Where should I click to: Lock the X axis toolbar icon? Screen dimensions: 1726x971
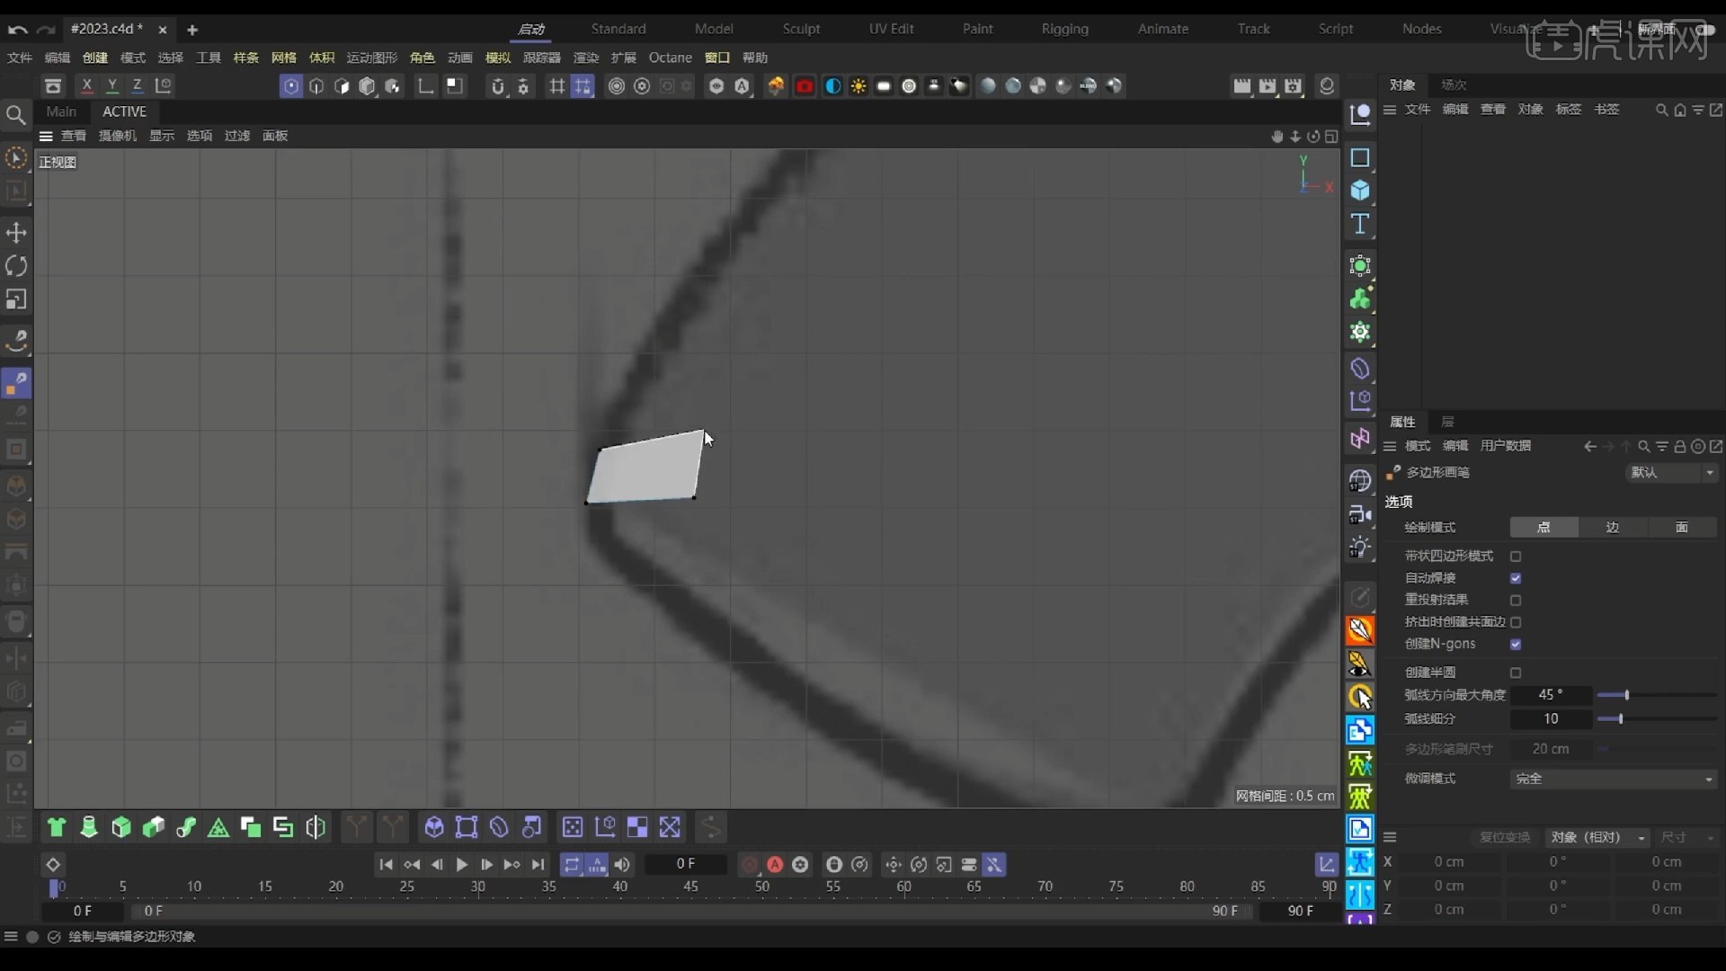point(86,85)
